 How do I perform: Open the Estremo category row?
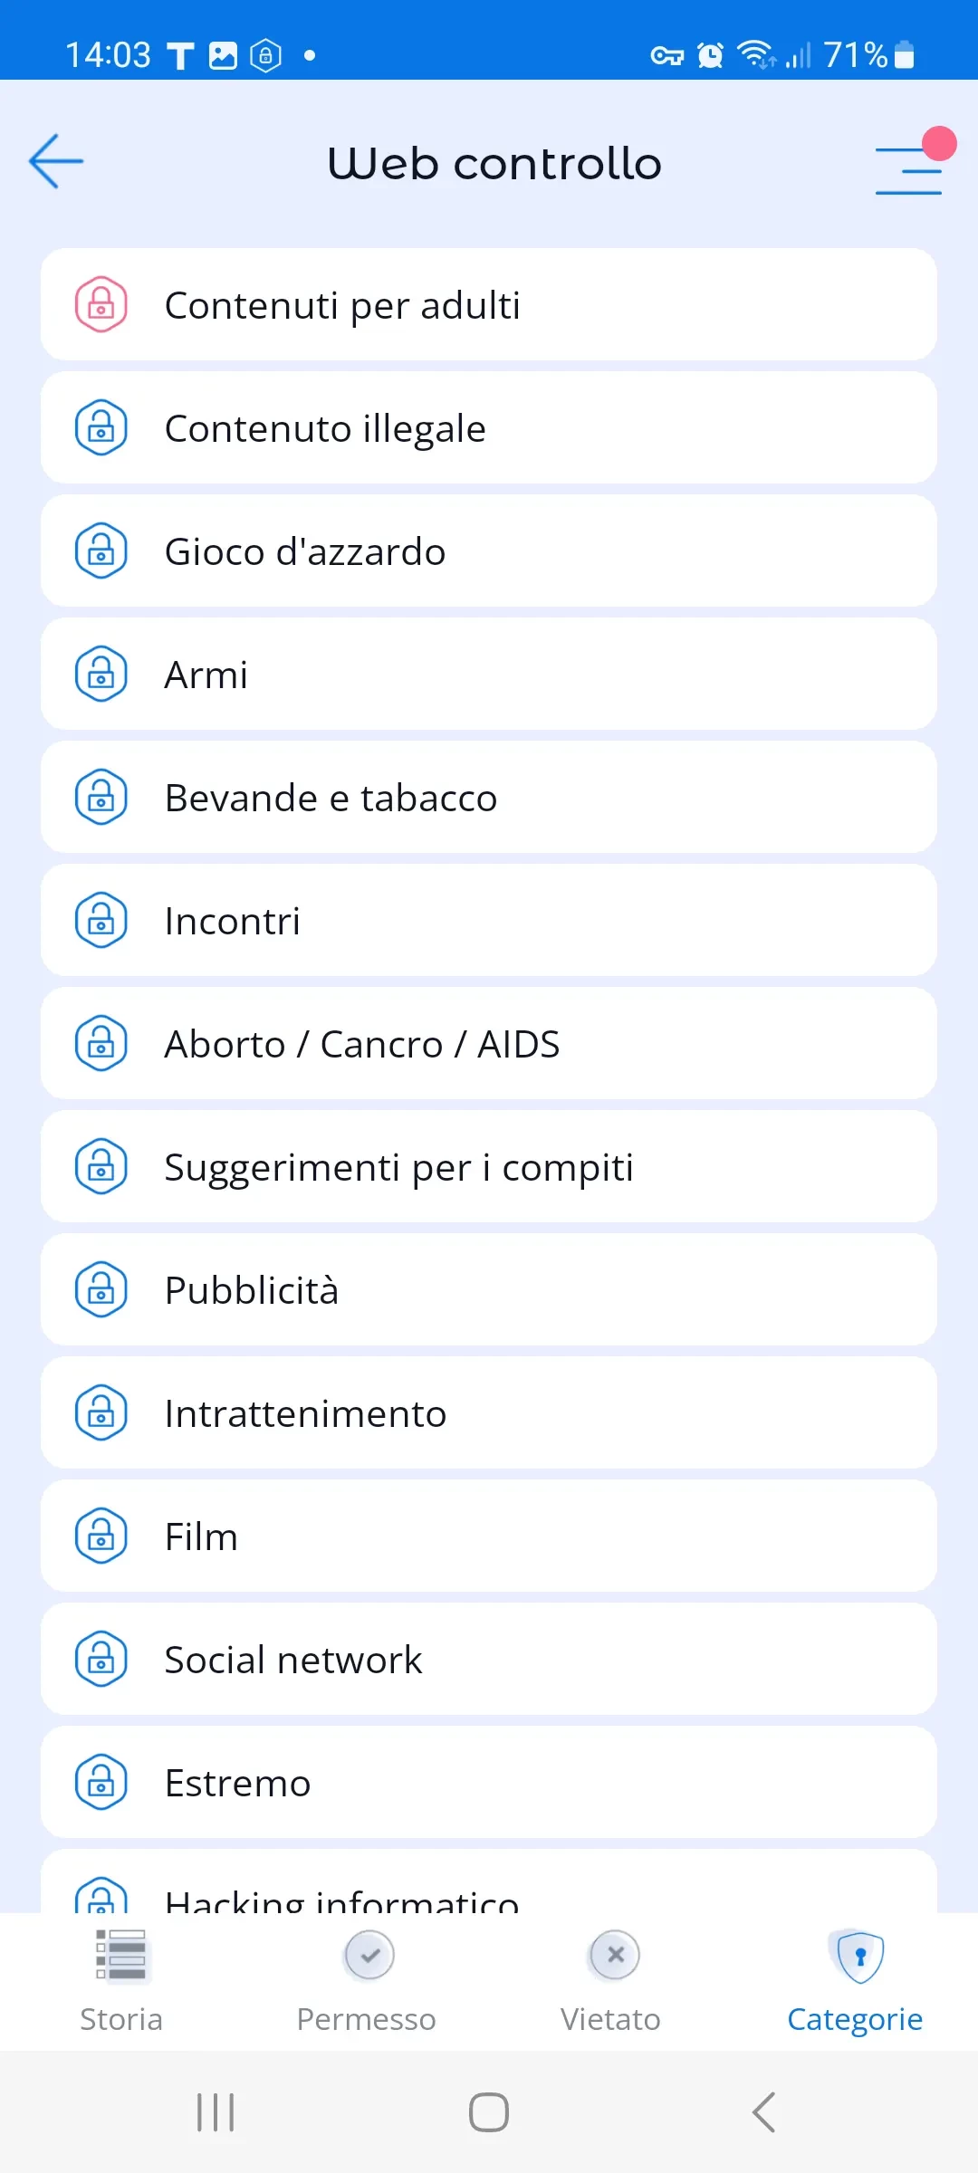point(489,1782)
